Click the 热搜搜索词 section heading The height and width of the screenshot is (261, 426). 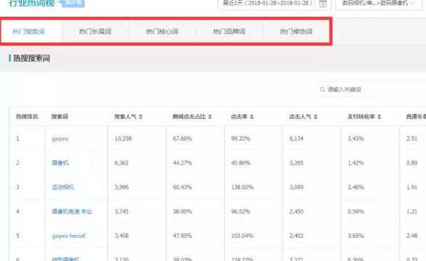click(x=31, y=58)
